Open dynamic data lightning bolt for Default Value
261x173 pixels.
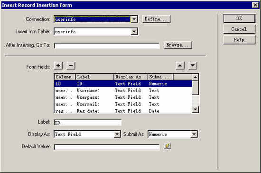coord(167,146)
